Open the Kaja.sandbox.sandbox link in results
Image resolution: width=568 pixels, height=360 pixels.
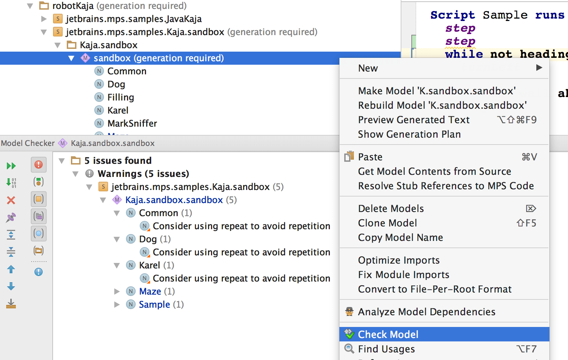(x=174, y=200)
